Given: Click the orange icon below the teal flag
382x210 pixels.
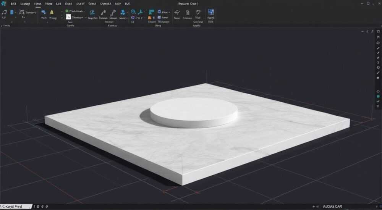Looking at the screenshot, I should point(150,18).
